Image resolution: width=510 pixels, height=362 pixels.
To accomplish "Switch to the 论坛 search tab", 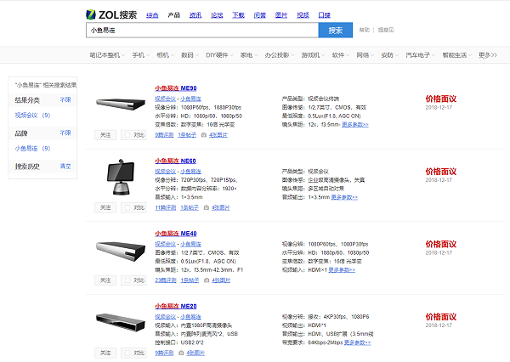I will pyautogui.click(x=217, y=15).
